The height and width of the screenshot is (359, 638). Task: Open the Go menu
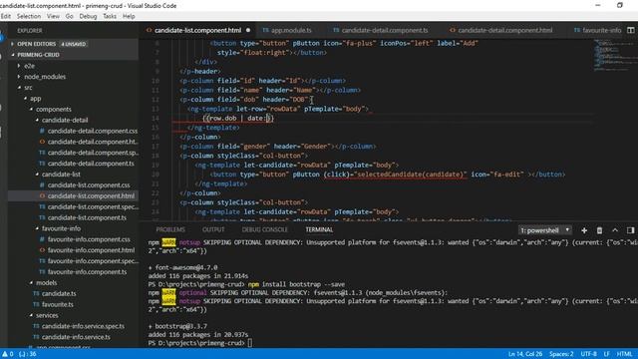[69, 16]
